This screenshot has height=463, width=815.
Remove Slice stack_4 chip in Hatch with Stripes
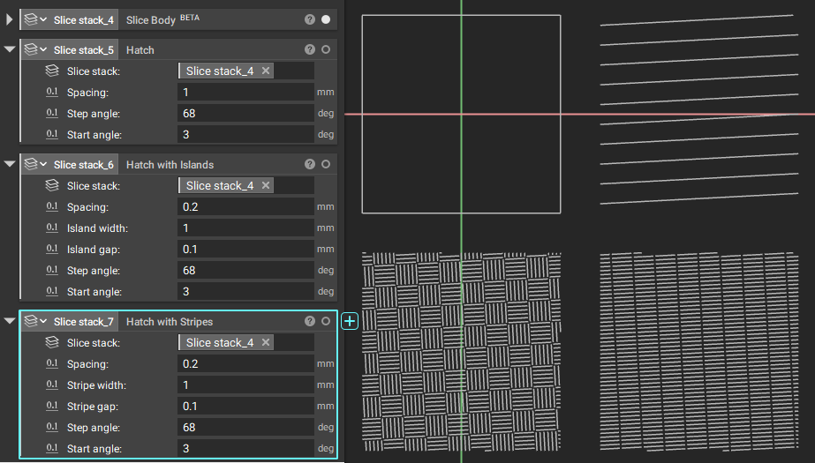coord(266,342)
